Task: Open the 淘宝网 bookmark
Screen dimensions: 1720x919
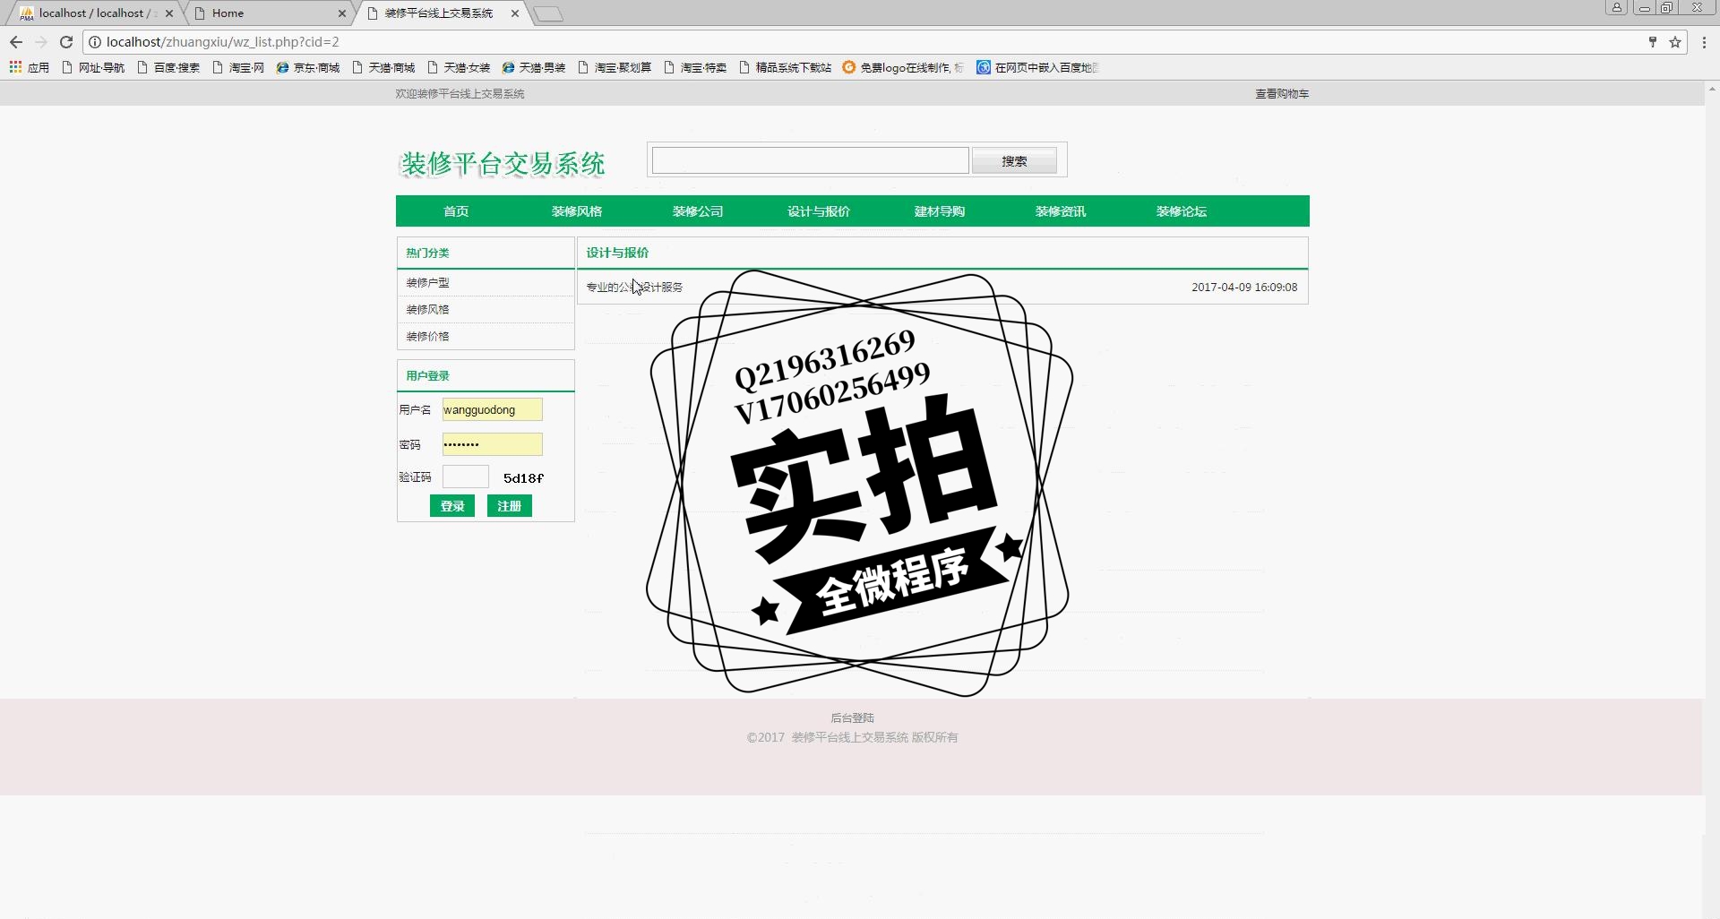Action: (x=238, y=67)
